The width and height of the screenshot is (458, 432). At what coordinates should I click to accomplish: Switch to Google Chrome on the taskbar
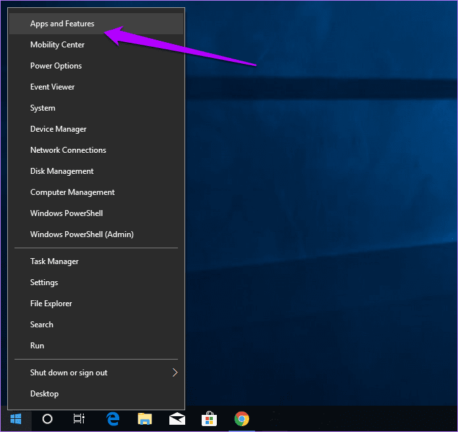242,419
